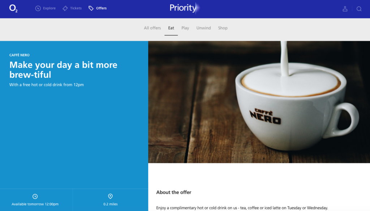
Task: Click the Explore navigation label
Action: (49, 8)
